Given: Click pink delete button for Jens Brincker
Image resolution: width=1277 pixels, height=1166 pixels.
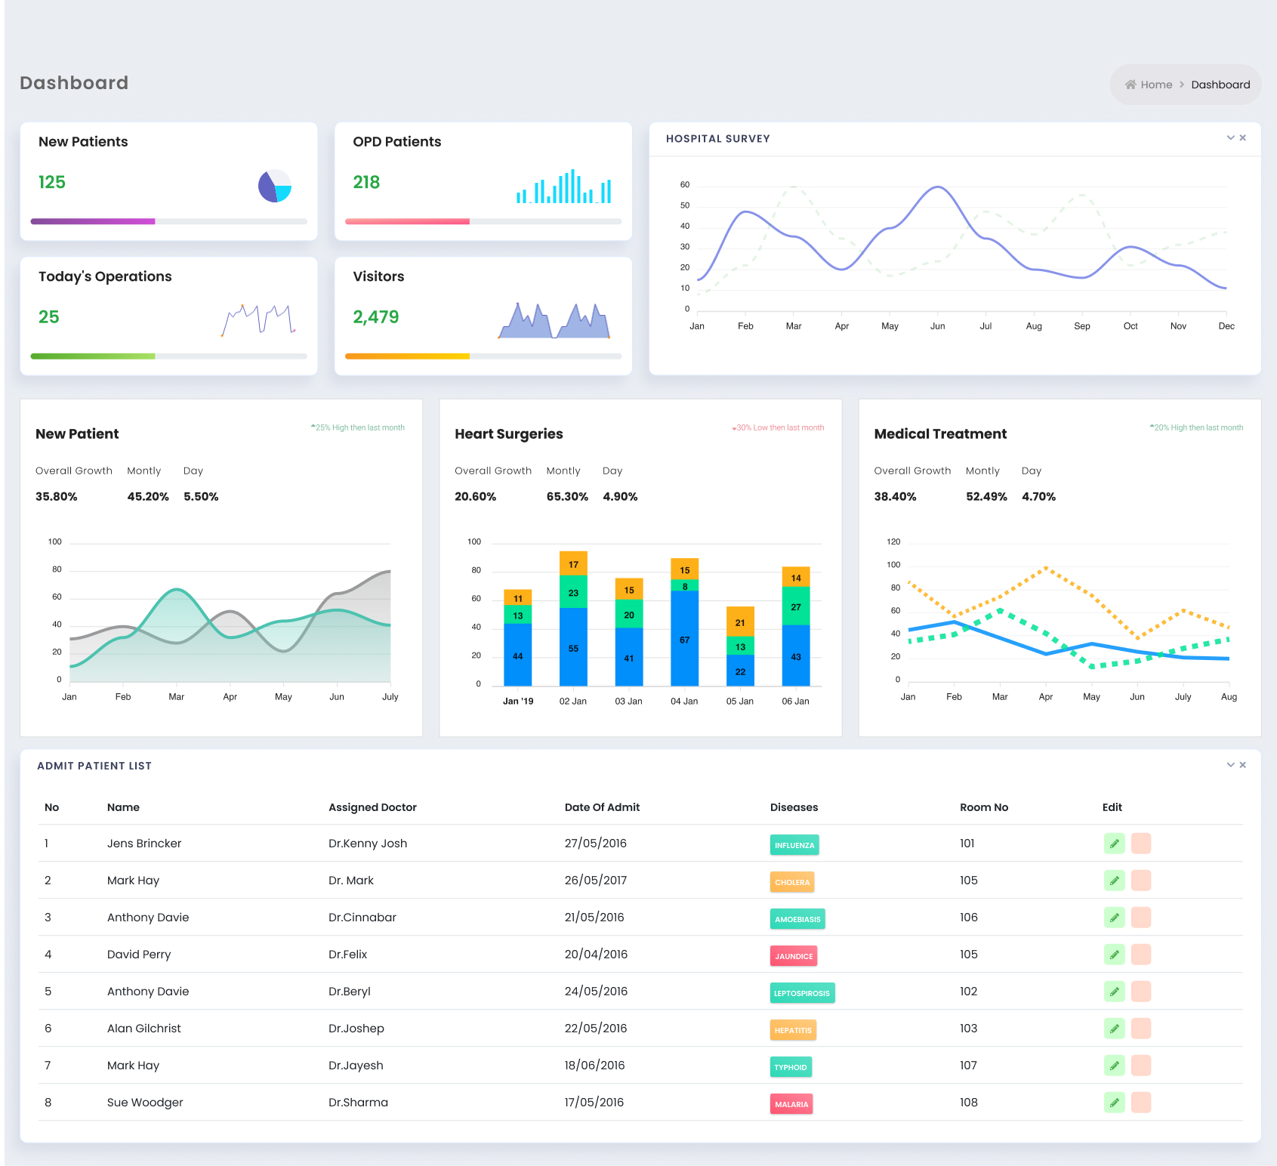Looking at the screenshot, I should tap(1141, 844).
